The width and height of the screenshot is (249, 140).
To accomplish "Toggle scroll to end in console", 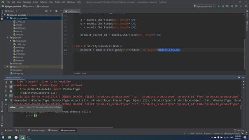I will (11, 87).
